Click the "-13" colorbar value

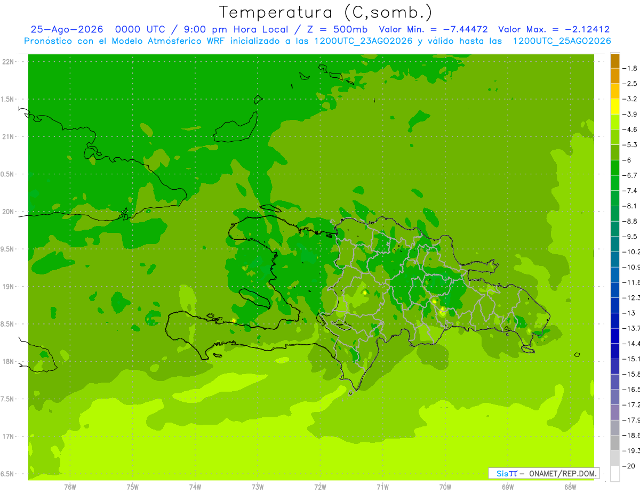pyautogui.click(x=628, y=313)
